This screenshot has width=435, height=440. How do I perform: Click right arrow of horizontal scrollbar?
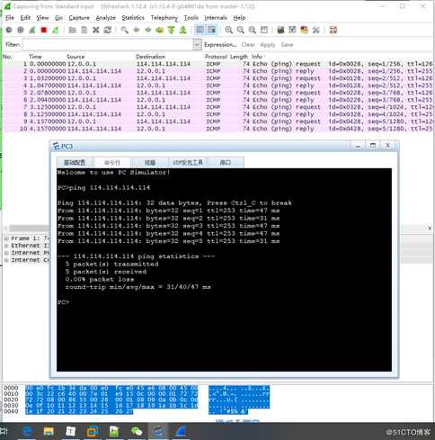[x=430, y=229]
